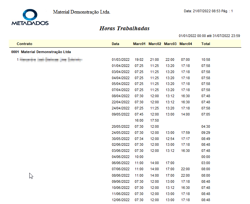Image resolution: width=250 pixels, height=204 pixels.
Task: Click the 0001 Material Demonstração Ltda group row
Action: pyautogui.click(x=41, y=52)
